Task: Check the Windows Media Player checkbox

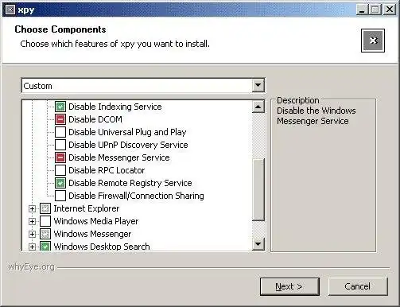Action: click(45, 221)
